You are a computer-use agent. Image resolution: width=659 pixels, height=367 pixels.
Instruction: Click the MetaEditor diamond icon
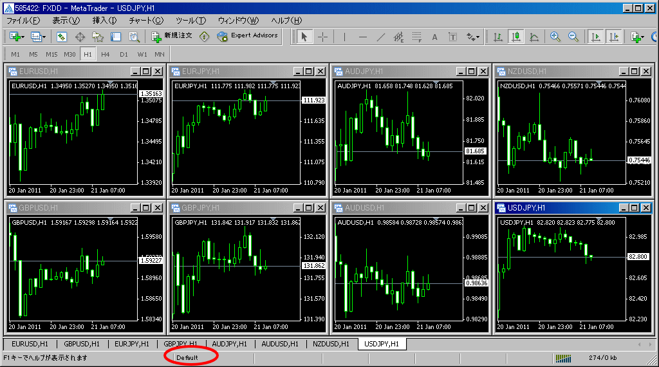204,37
